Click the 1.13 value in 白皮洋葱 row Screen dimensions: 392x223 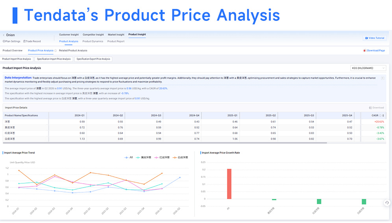coord(82,139)
